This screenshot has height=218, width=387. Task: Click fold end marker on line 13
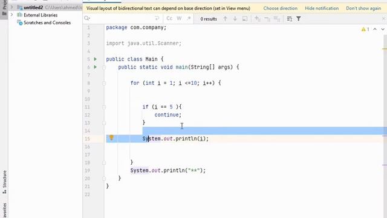104,123
